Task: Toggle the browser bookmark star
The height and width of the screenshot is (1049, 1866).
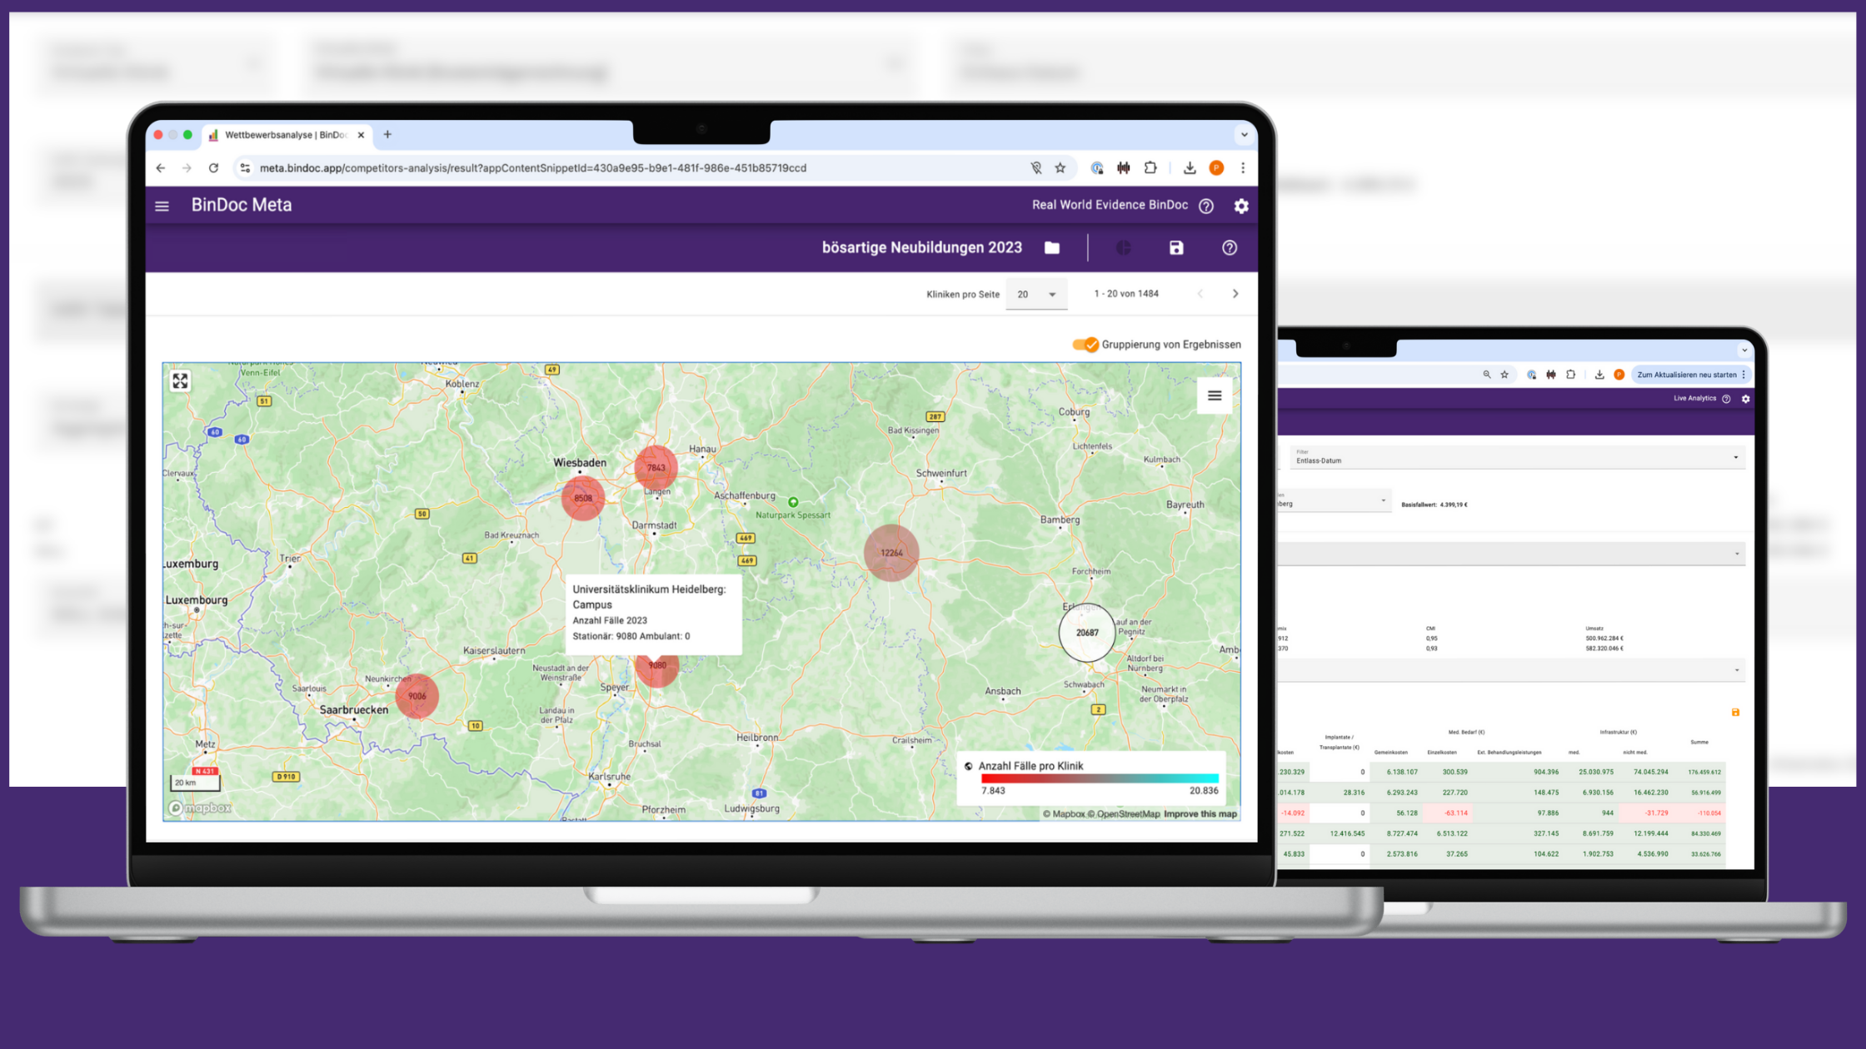Action: pos(1060,167)
